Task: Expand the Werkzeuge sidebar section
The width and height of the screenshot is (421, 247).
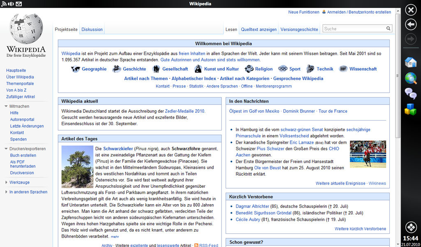Action: coord(6,182)
